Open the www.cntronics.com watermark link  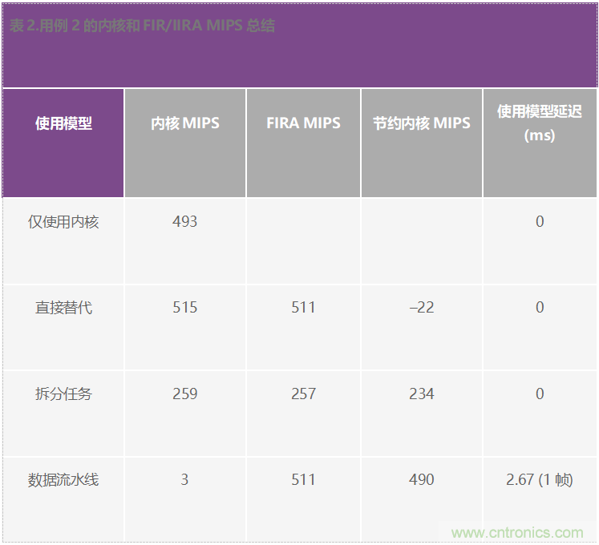[x=517, y=533]
